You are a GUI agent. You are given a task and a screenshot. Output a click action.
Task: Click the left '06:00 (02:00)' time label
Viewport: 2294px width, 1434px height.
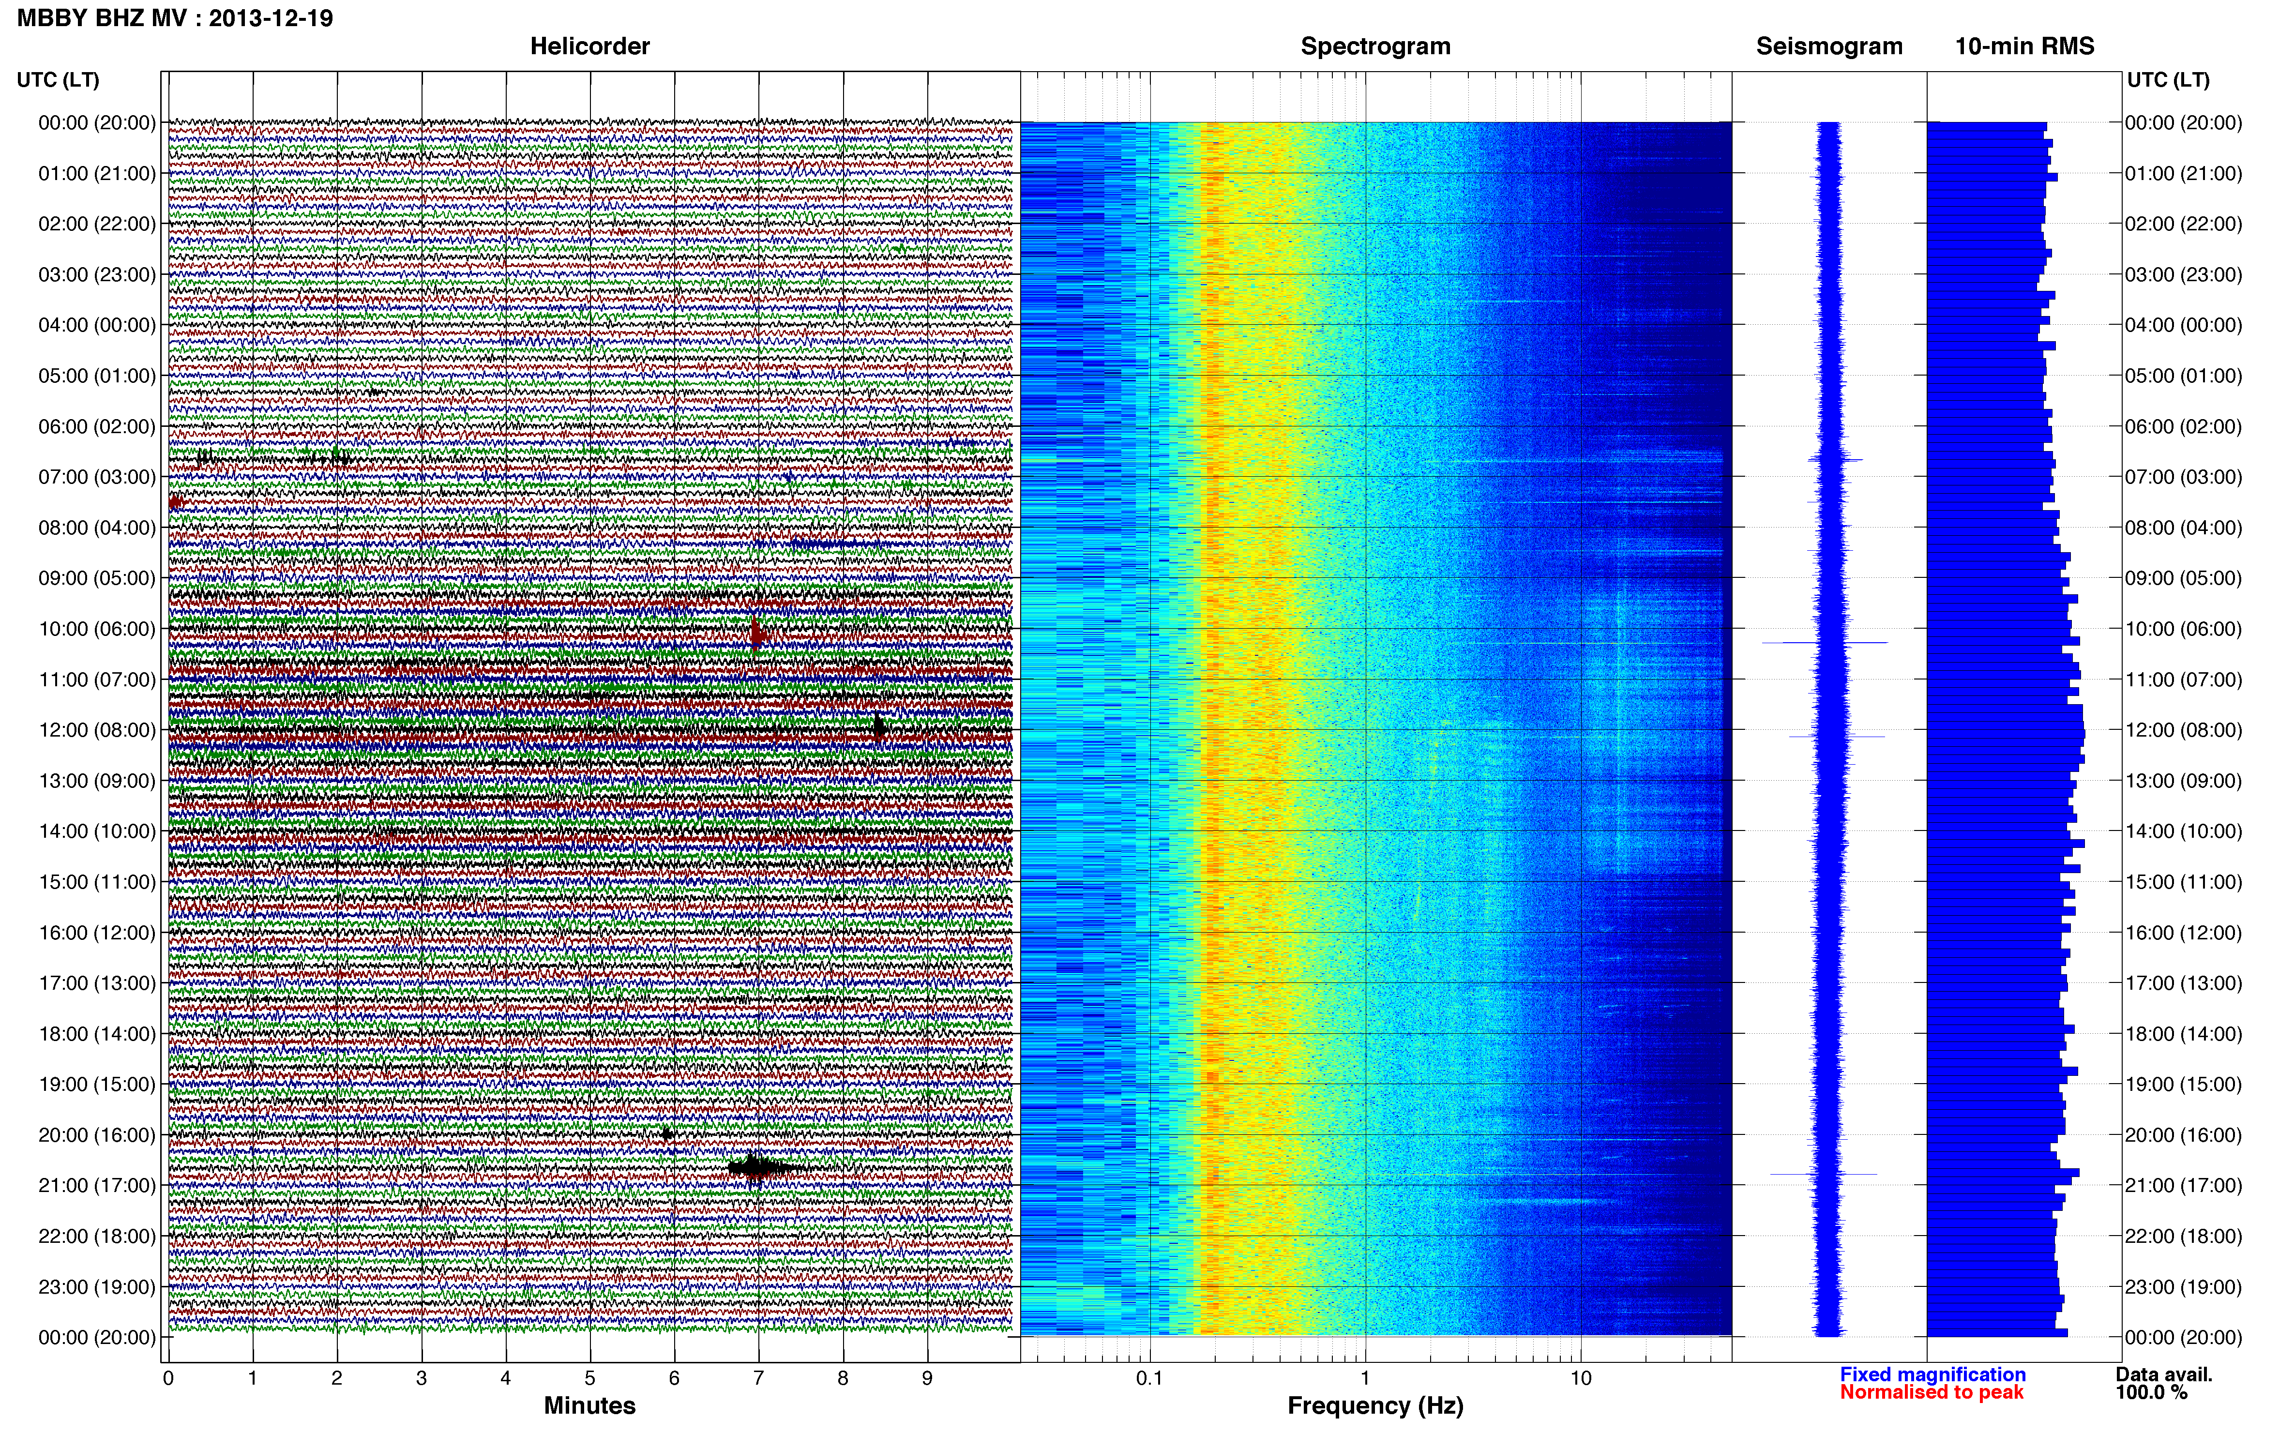coord(97,427)
